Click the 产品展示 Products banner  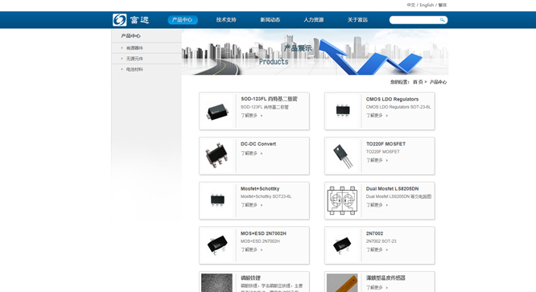315,52
